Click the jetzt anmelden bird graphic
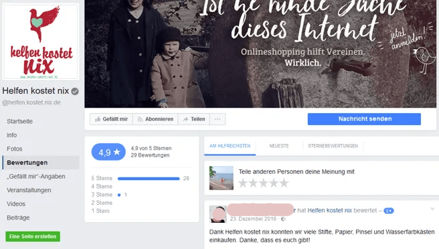The height and width of the screenshot is (249, 439). pos(425,60)
